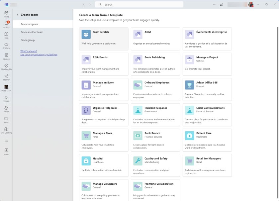This screenshot has height=201, width=279.
Task: Open Planner from the sidebar
Action: point(6,77)
